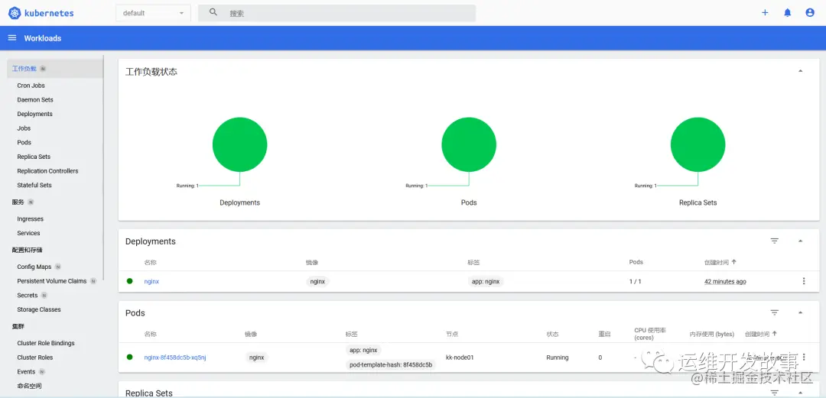Click the search magnifier icon

point(213,12)
